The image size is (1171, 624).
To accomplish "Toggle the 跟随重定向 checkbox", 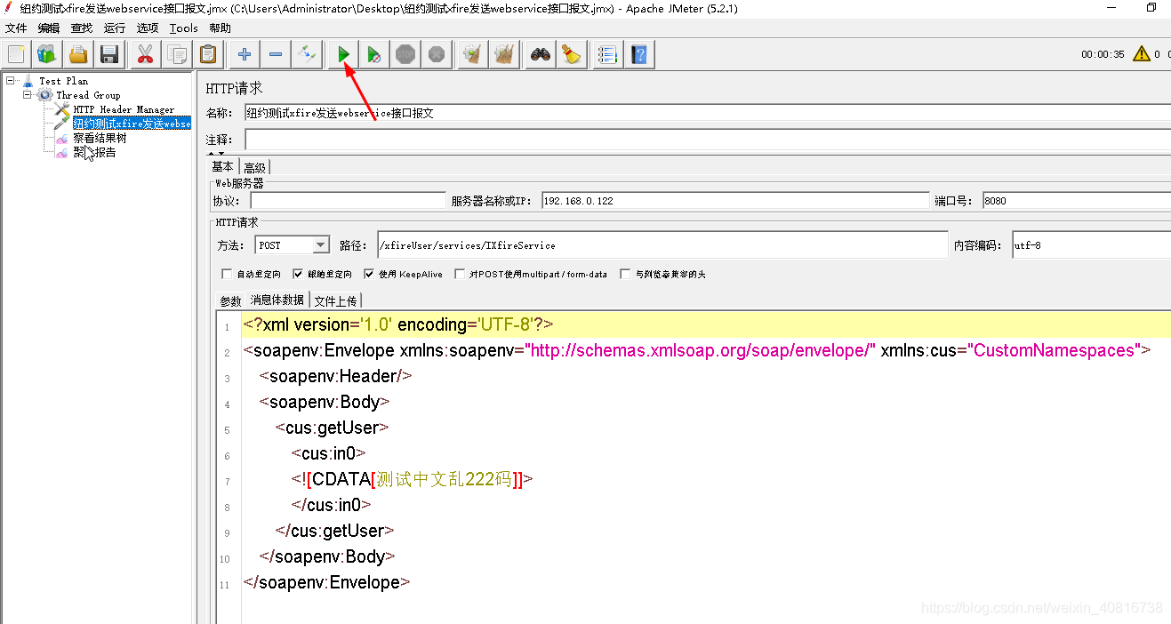I will click(x=298, y=275).
